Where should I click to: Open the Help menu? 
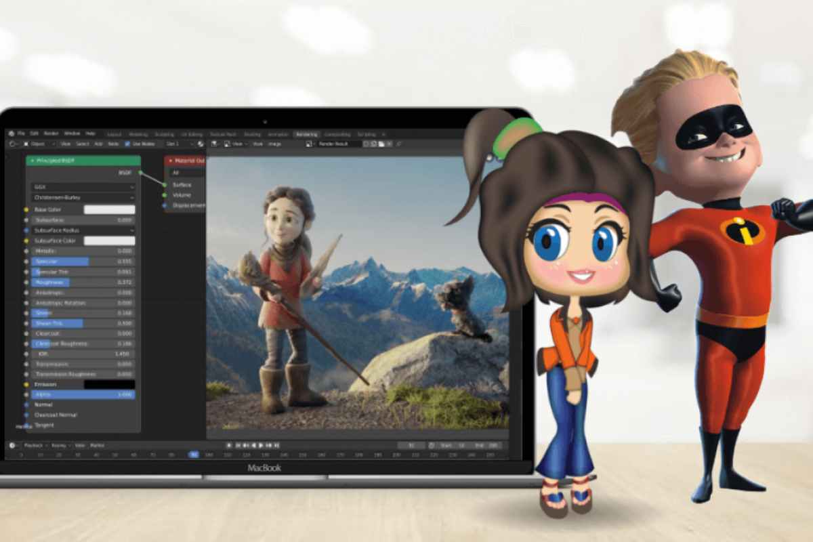[x=90, y=133]
